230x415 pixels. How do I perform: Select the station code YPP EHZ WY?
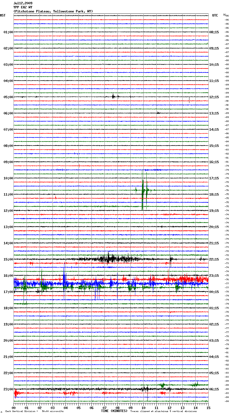pyautogui.click(x=23, y=7)
